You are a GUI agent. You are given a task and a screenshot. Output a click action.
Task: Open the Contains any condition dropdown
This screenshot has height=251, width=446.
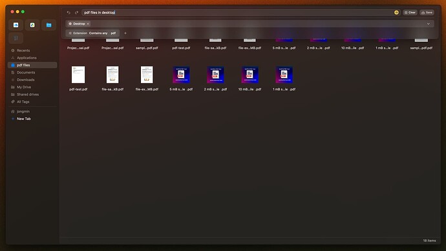point(98,33)
